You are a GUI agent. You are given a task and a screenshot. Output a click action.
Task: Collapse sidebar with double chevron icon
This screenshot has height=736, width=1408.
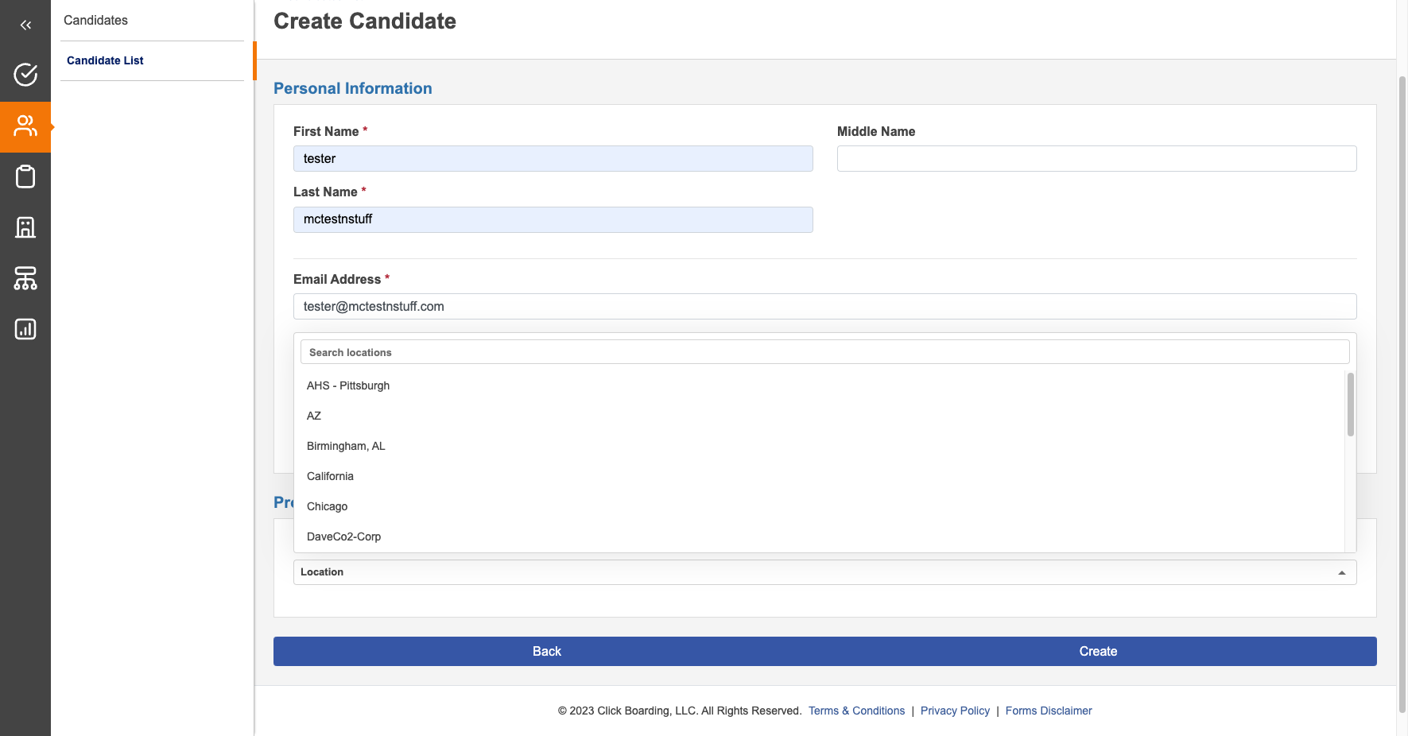[25, 25]
